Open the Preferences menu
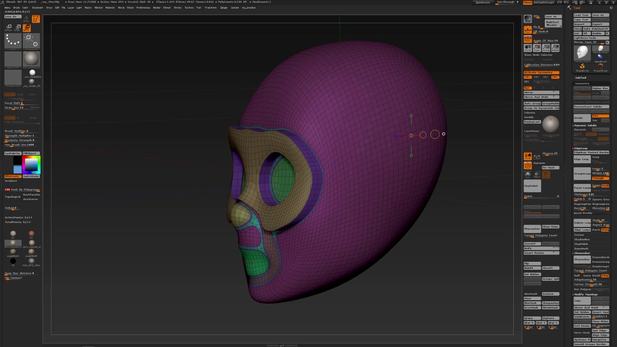This screenshot has width=617, height=347. [143, 8]
